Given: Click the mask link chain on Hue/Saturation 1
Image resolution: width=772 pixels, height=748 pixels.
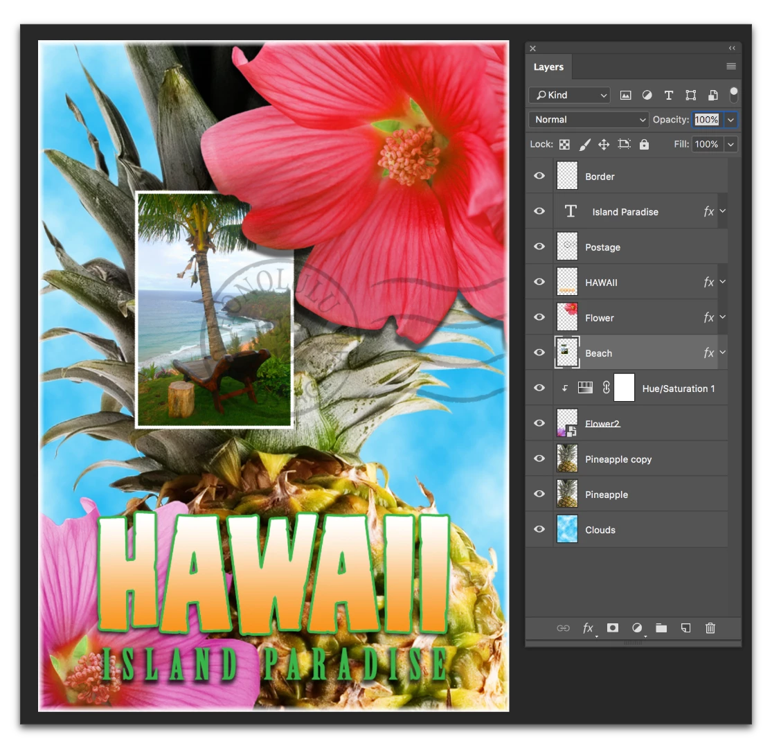Looking at the screenshot, I should coord(606,388).
